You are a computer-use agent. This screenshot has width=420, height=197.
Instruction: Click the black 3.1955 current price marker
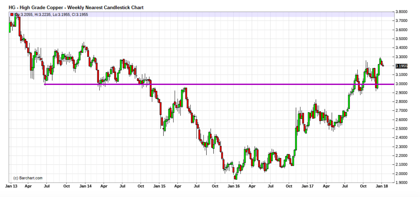tap(402, 66)
